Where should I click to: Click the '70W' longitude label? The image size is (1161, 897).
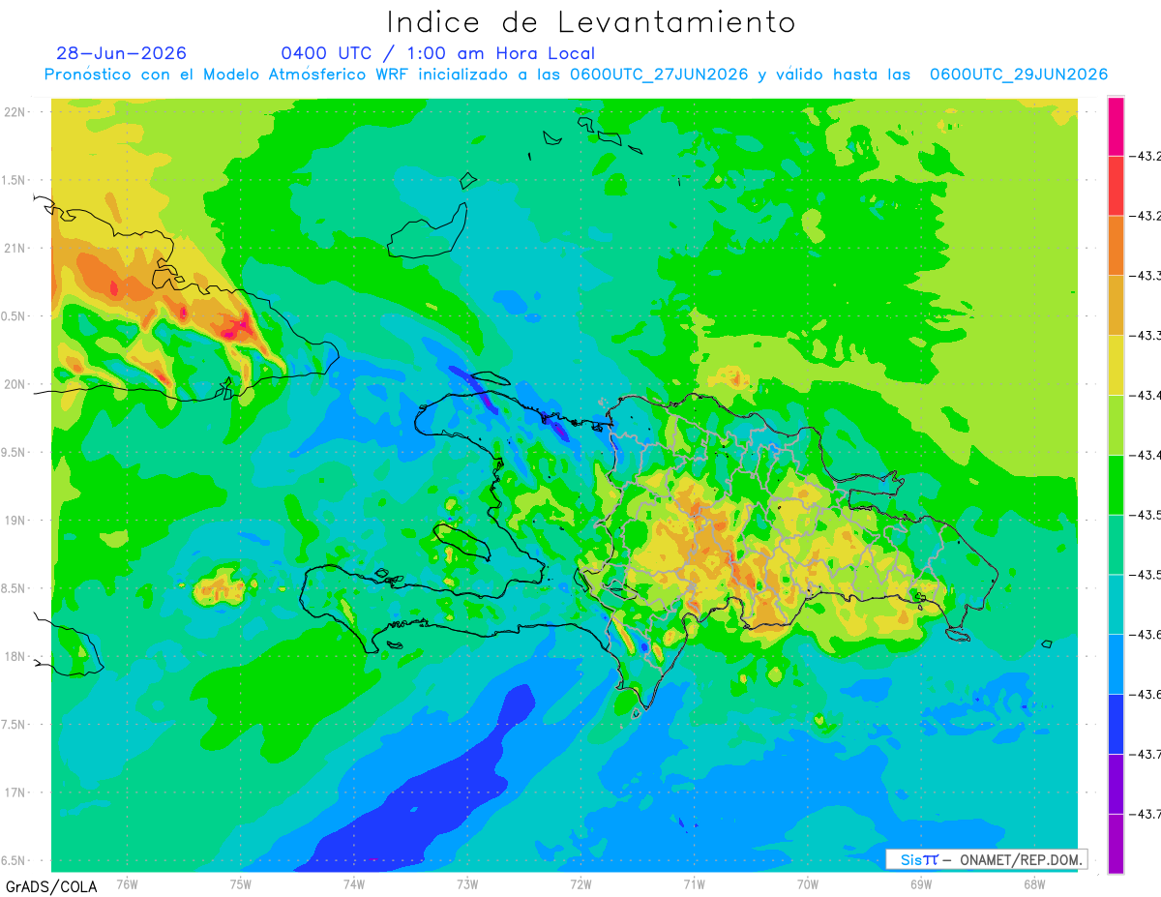click(x=807, y=884)
